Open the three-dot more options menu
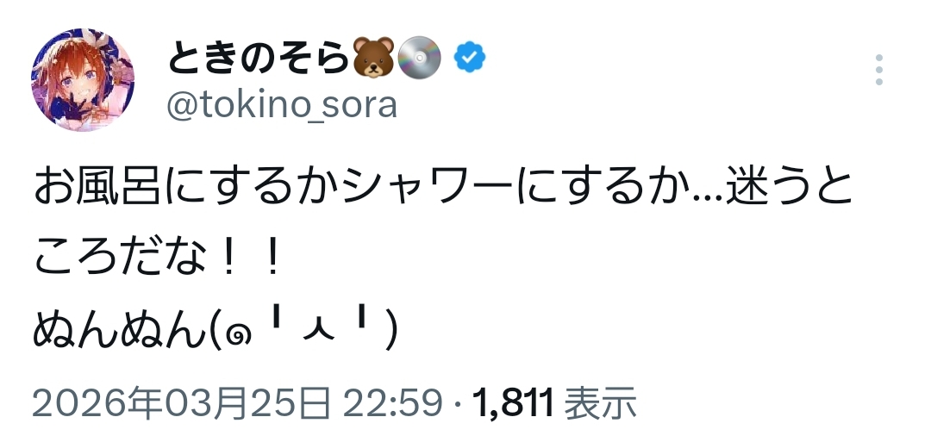This screenshot has width=931, height=442. 879,70
